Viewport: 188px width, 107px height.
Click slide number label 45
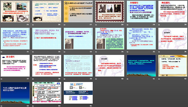[x=91, y=106]
